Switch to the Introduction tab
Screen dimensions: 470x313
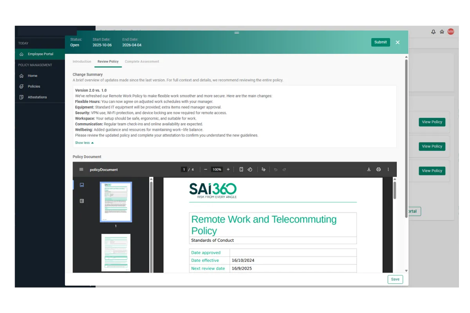[x=82, y=61]
